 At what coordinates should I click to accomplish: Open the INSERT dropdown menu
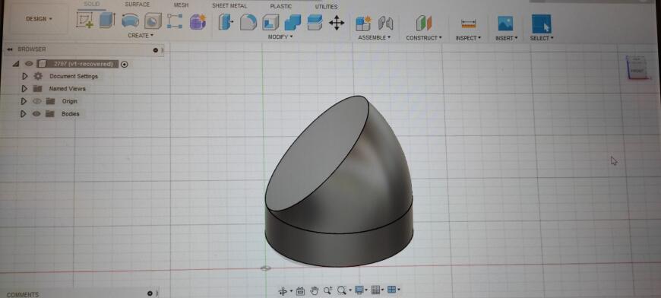pos(507,38)
